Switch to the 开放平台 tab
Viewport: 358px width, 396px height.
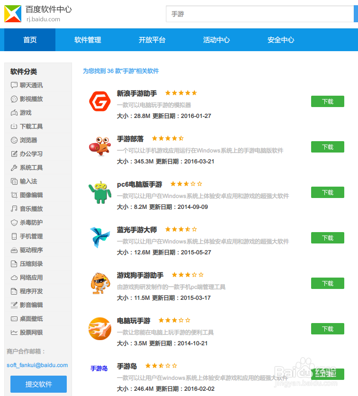(152, 40)
